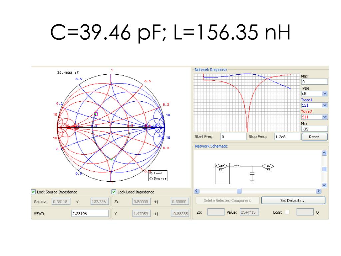The width and height of the screenshot is (341, 256).
Task: Click the Stop Freq input field
Action: tap(287, 137)
